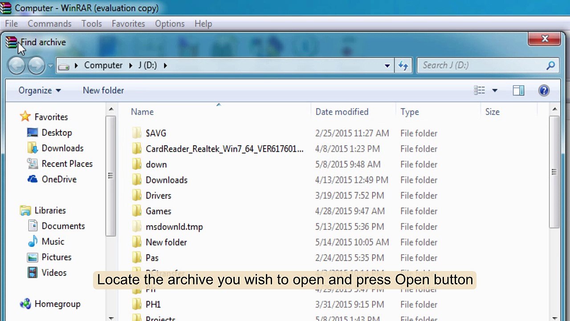Click the refresh address bar icon
Viewport: 570px width, 321px height.
[x=403, y=66]
